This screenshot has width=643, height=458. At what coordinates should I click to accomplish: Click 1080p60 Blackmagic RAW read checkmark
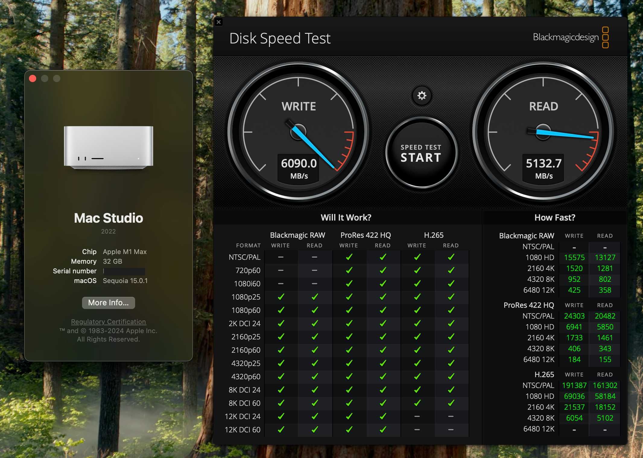pos(315,310)
